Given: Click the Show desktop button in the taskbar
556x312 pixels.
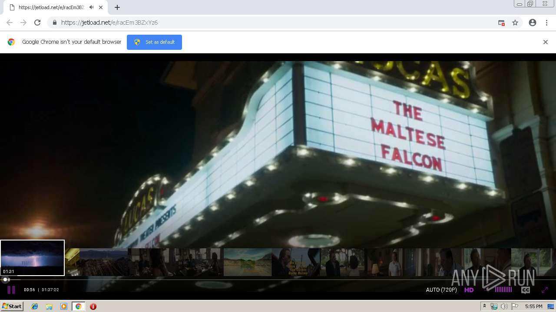Looking at the screenshot, I should 551,306.
